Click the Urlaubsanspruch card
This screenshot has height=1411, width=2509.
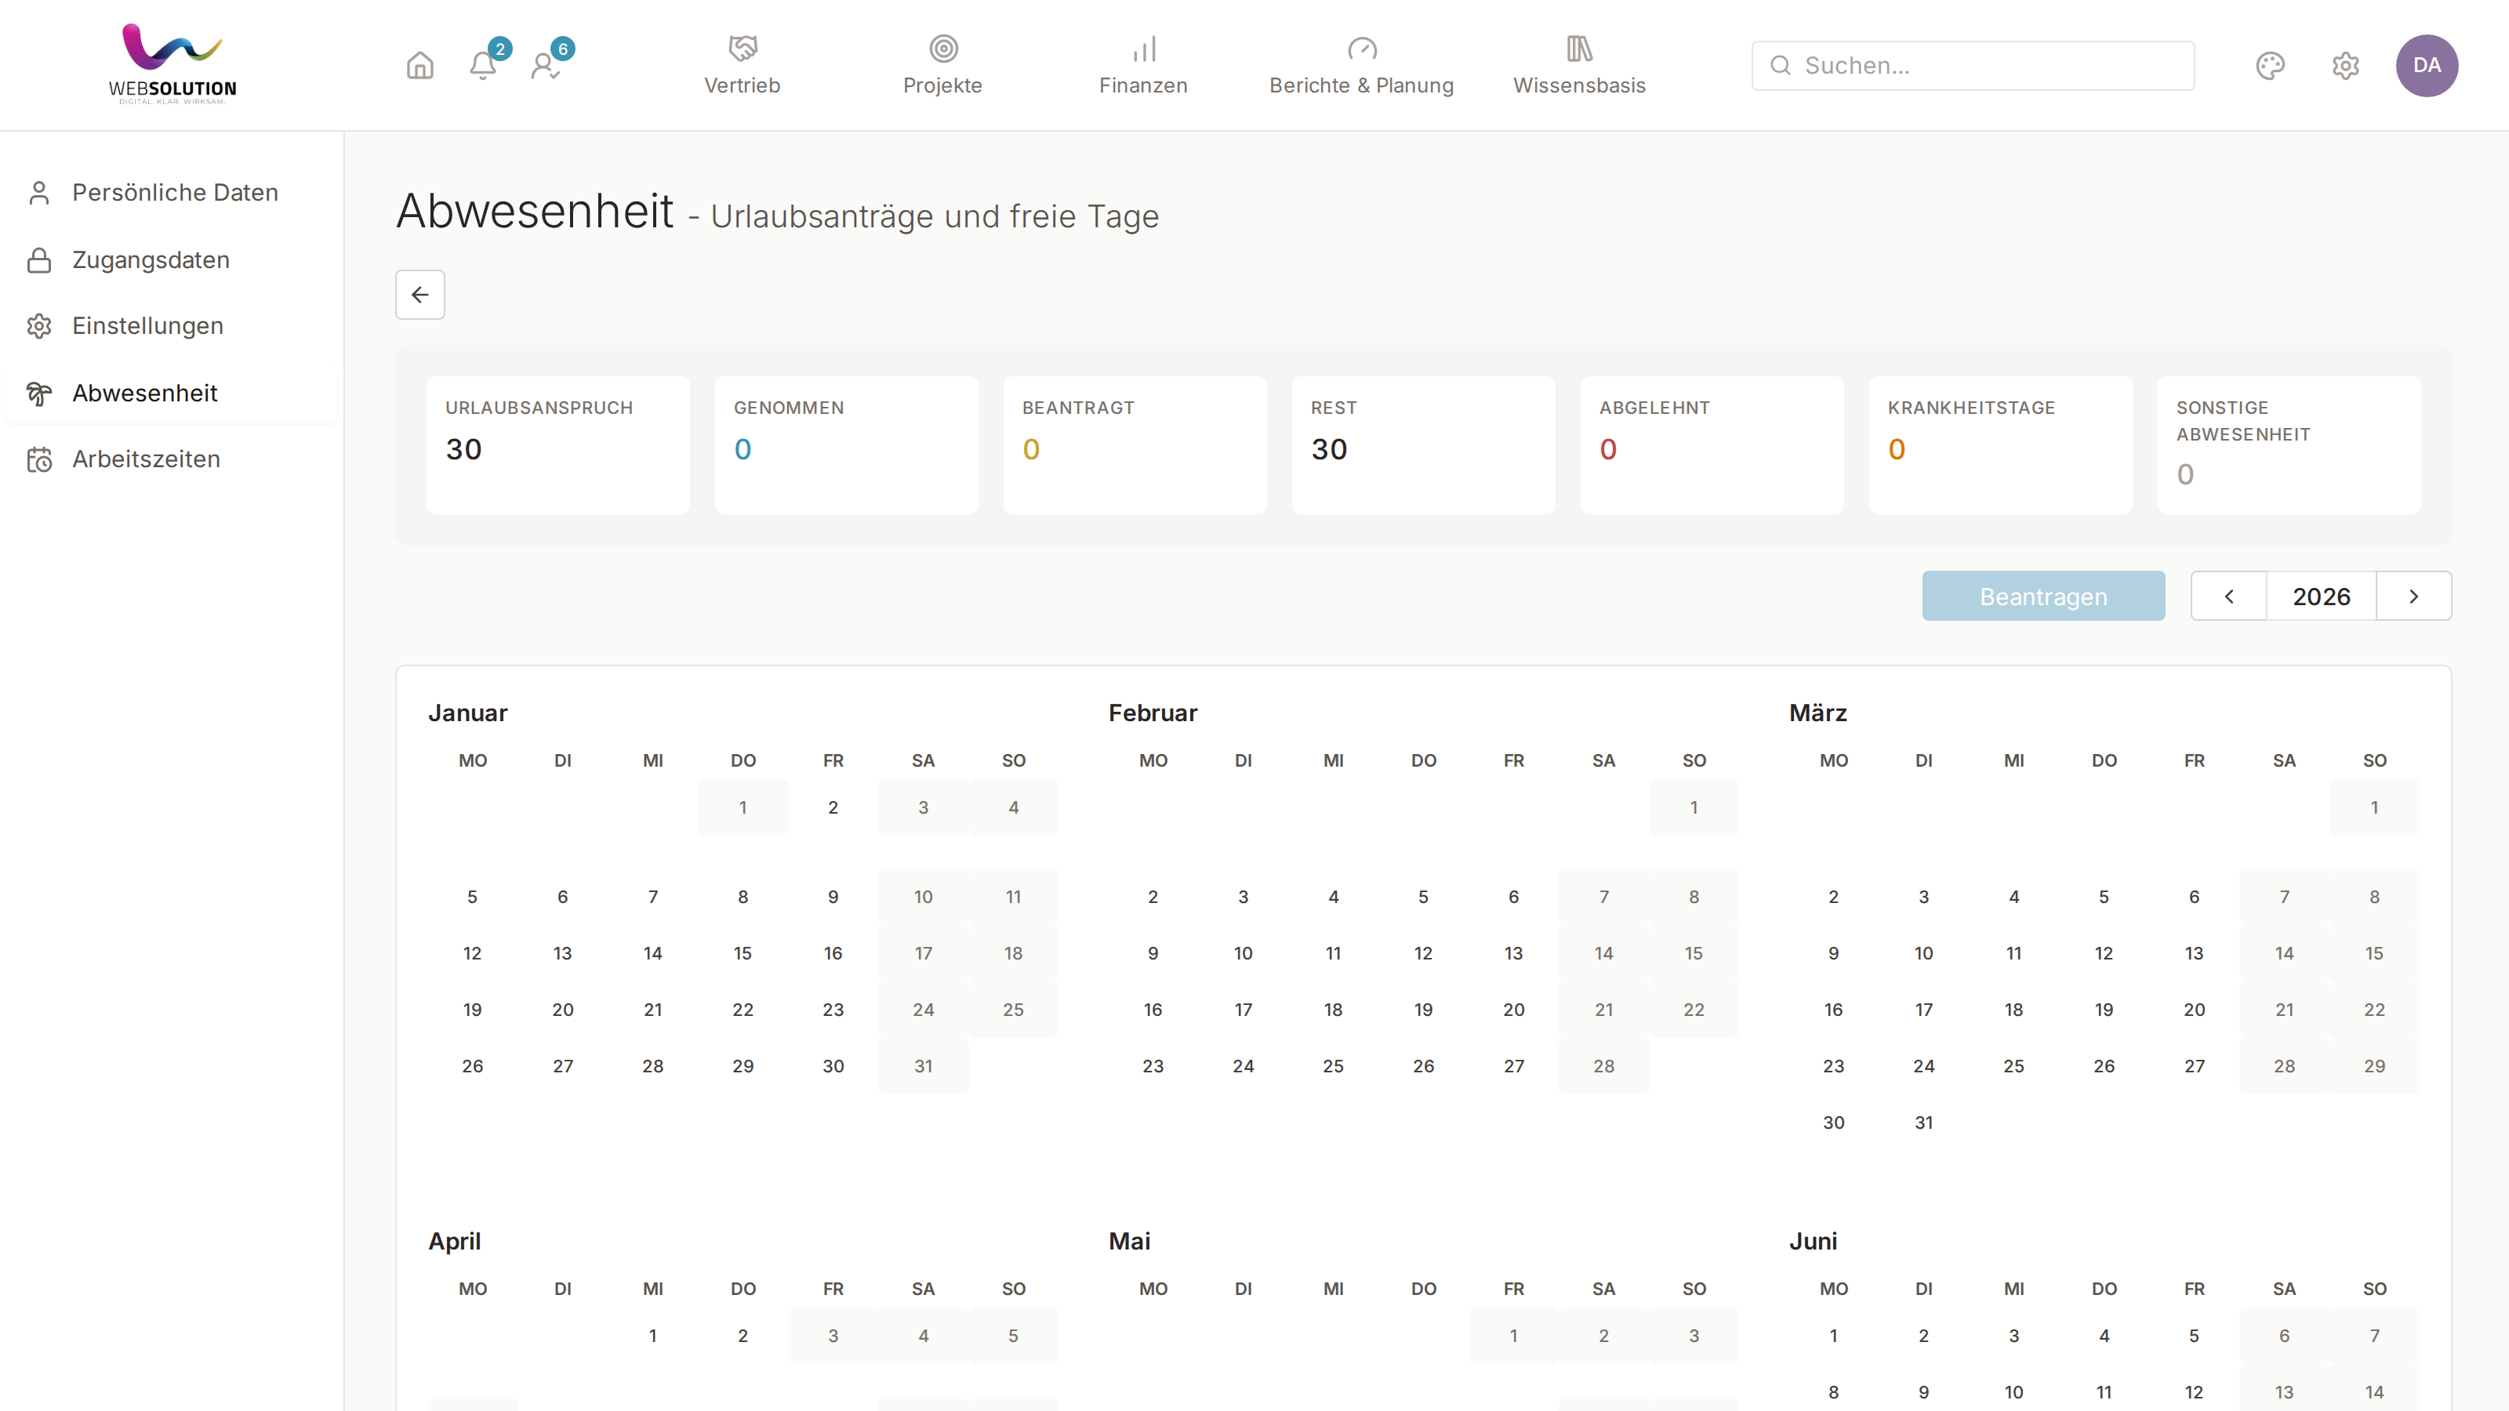tap(558, 445)
